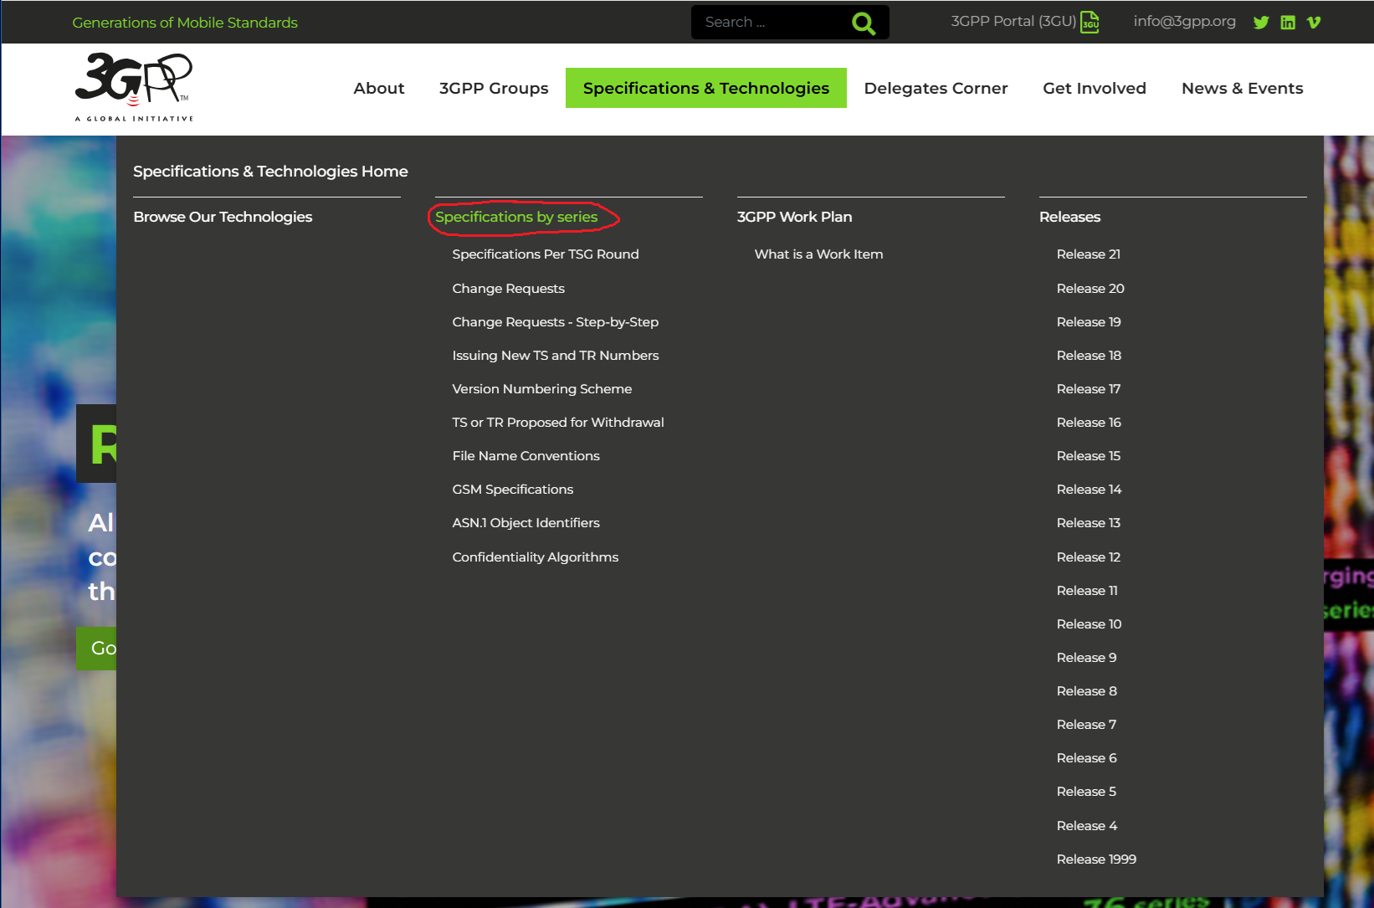Open Browse Our Technologies
Image resolution: width=1374 pixels, height=908 pixels.
coord(223,217)
